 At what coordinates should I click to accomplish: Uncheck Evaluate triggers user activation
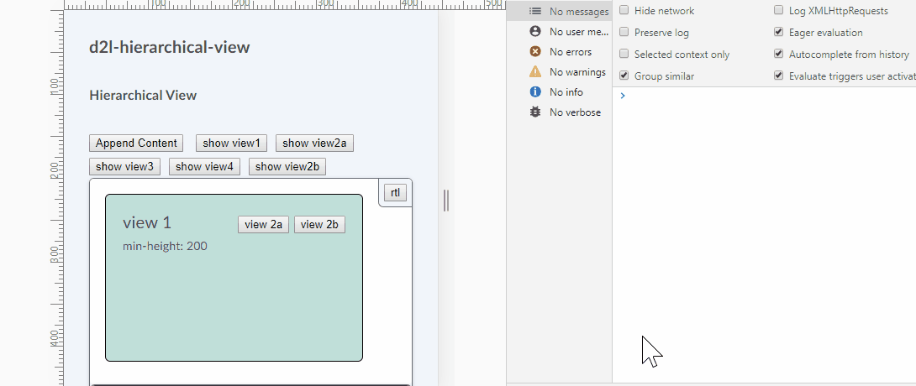(778, 76)
